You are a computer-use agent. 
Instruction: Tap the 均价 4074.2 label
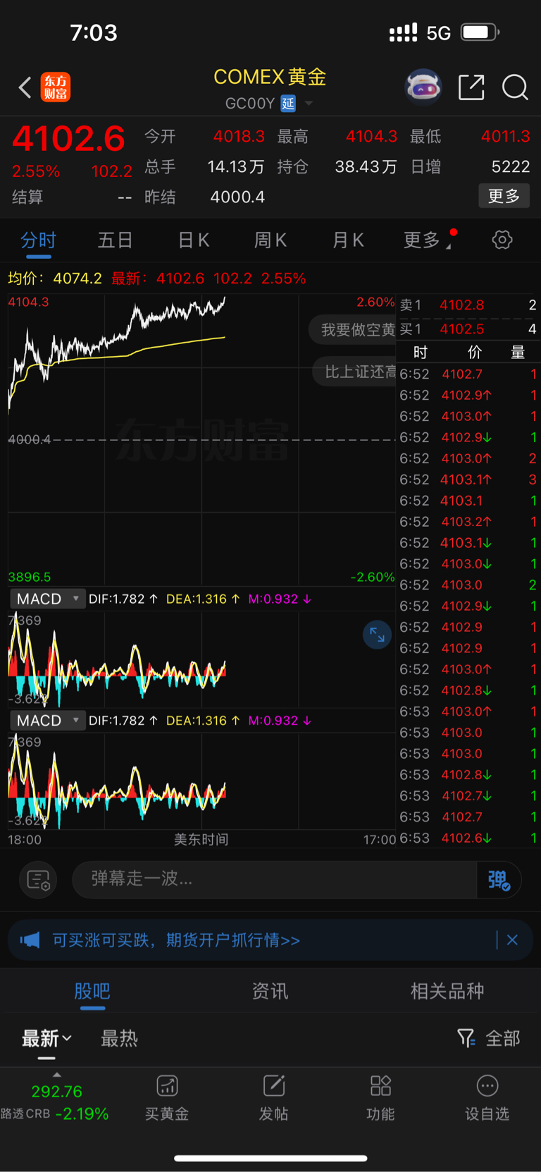click(x=55, y=279)
